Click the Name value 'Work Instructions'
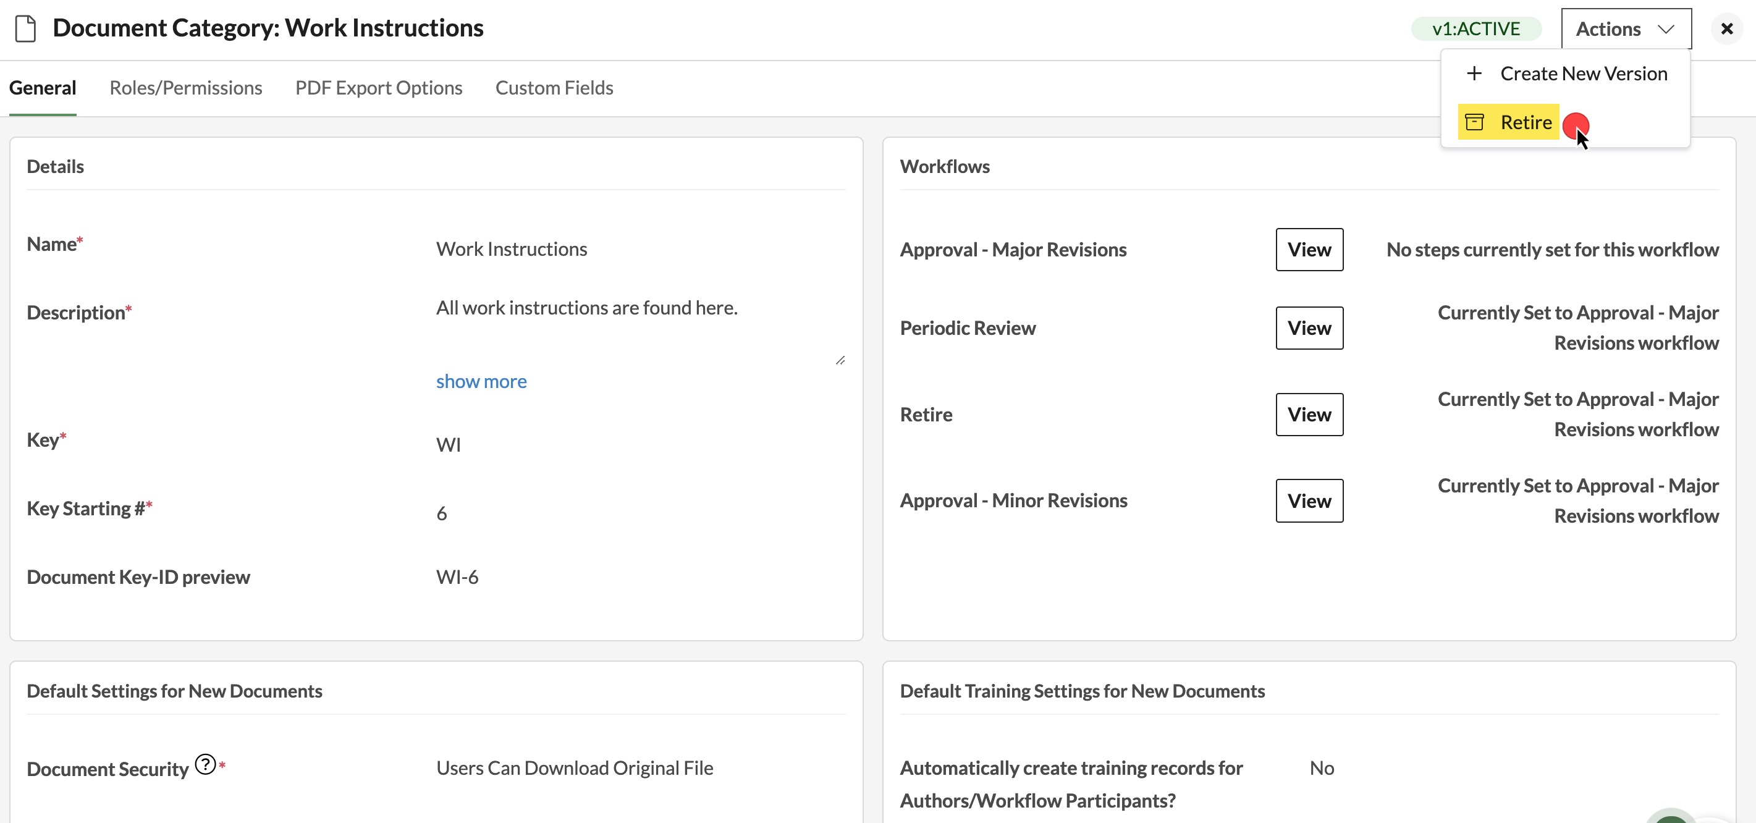 [511, 249]
